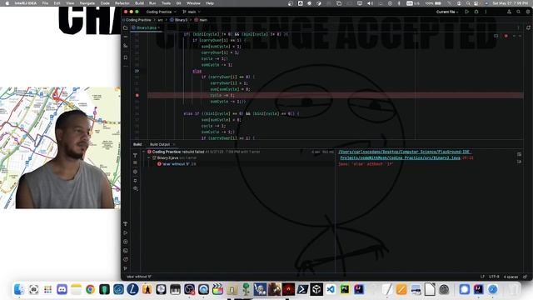The image size is (533, 300).
Task: Click the else keyword on line 29
Action: pos(197,71)
